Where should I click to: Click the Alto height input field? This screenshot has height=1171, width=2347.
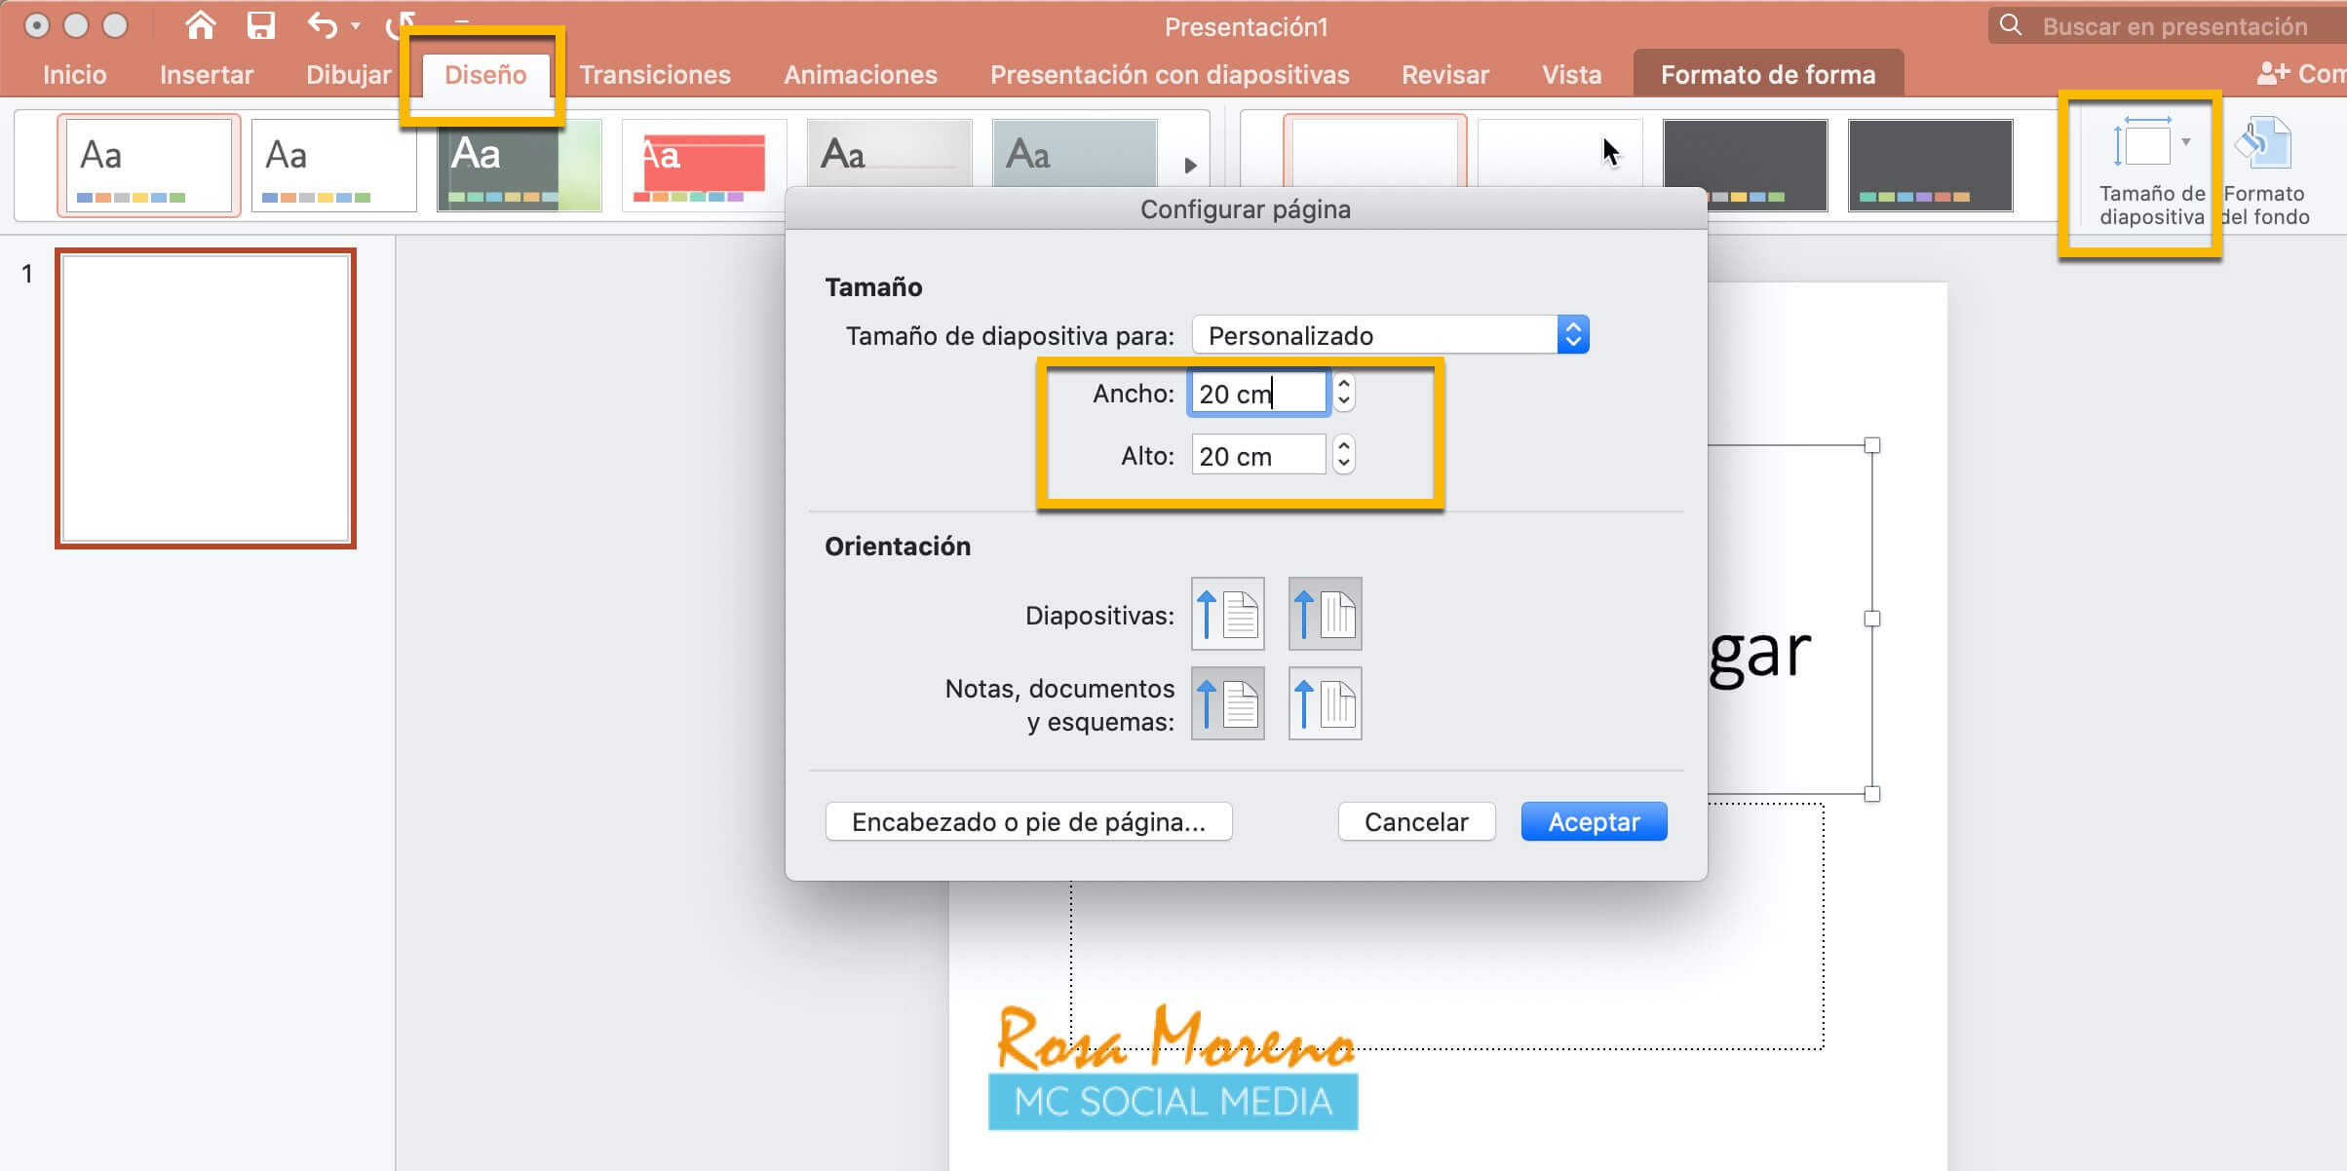(1257, 456)
